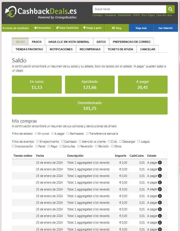Open Juega y gana trophy item
The width and height of the screenshot is (180, 231).
[x=92, y=28]
